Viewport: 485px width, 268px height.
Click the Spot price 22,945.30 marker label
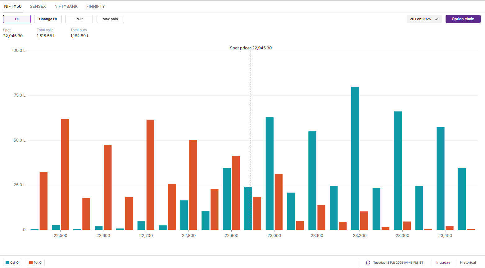(x=251, y=48)
